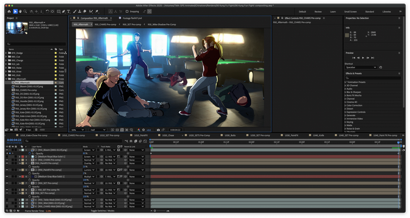Select the Roto Brush tool
This screenshot has height=218, width=410.
click(91, 12)
